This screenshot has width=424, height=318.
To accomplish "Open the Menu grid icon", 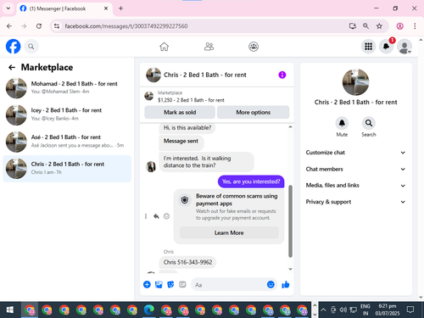I will (x=368, y=47).
